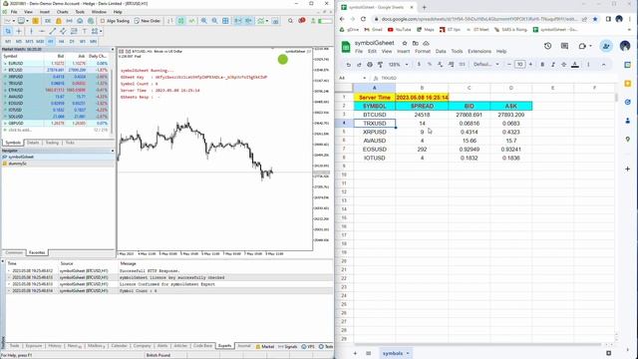Open the drawing objects dropdown arrow in MetaTrader
Viewport: 638px width, 359px height.
(101, 31)
